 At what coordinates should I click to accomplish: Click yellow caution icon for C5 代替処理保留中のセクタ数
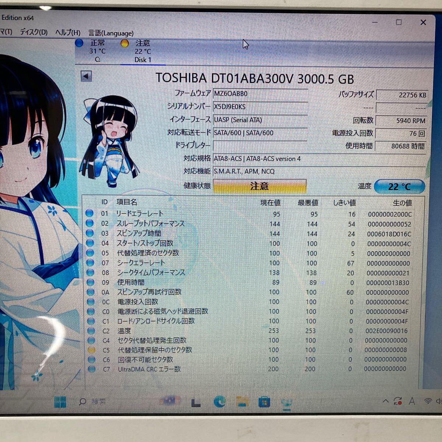[x=92, y=350]
